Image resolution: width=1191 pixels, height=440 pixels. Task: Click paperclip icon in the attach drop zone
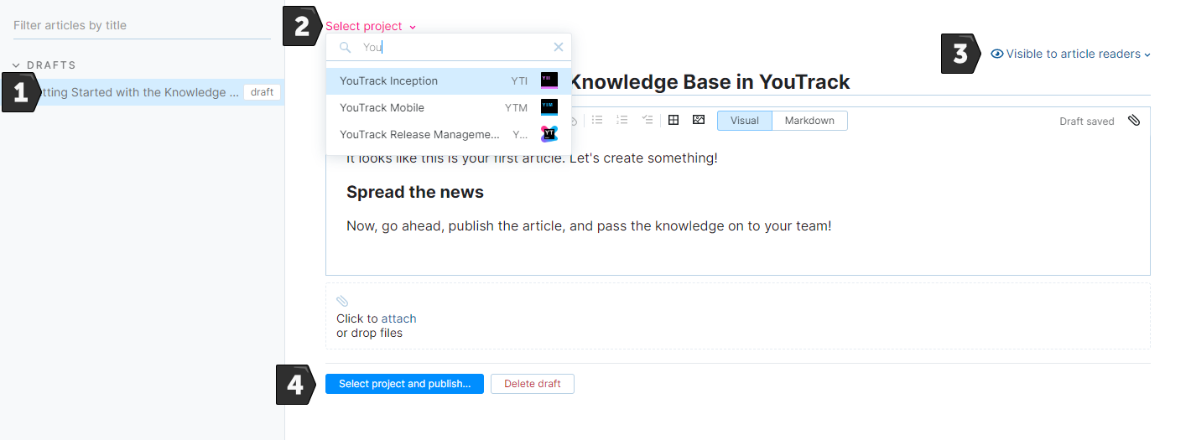click(x=342, y=302)
